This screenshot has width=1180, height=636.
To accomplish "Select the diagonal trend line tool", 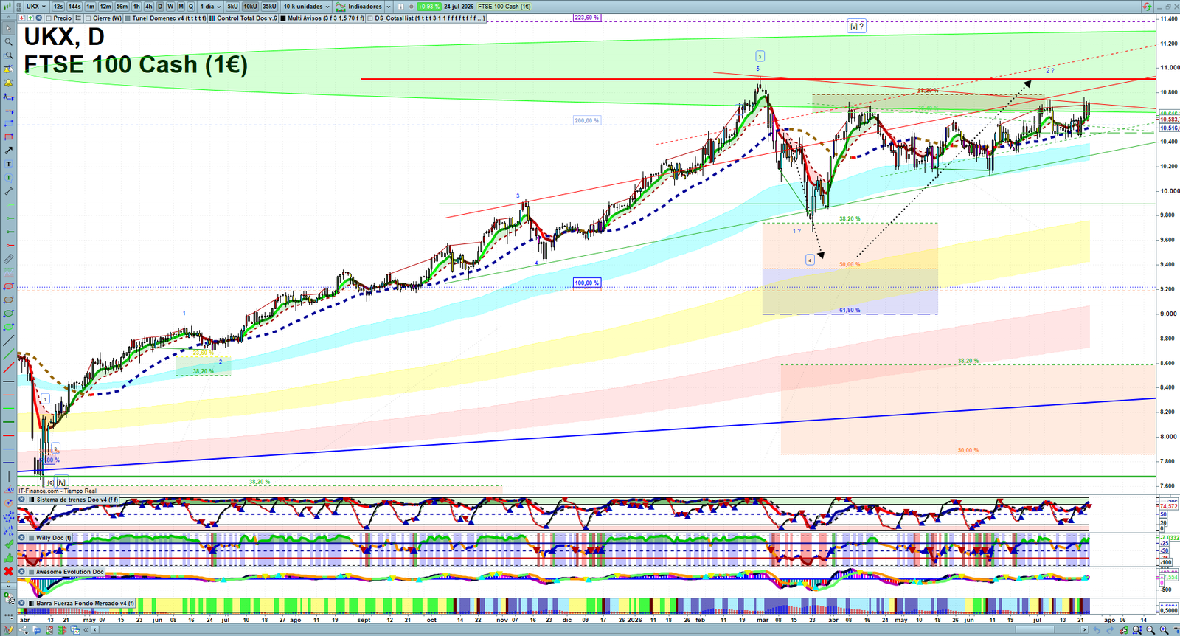I will click(x=9, y=341).
